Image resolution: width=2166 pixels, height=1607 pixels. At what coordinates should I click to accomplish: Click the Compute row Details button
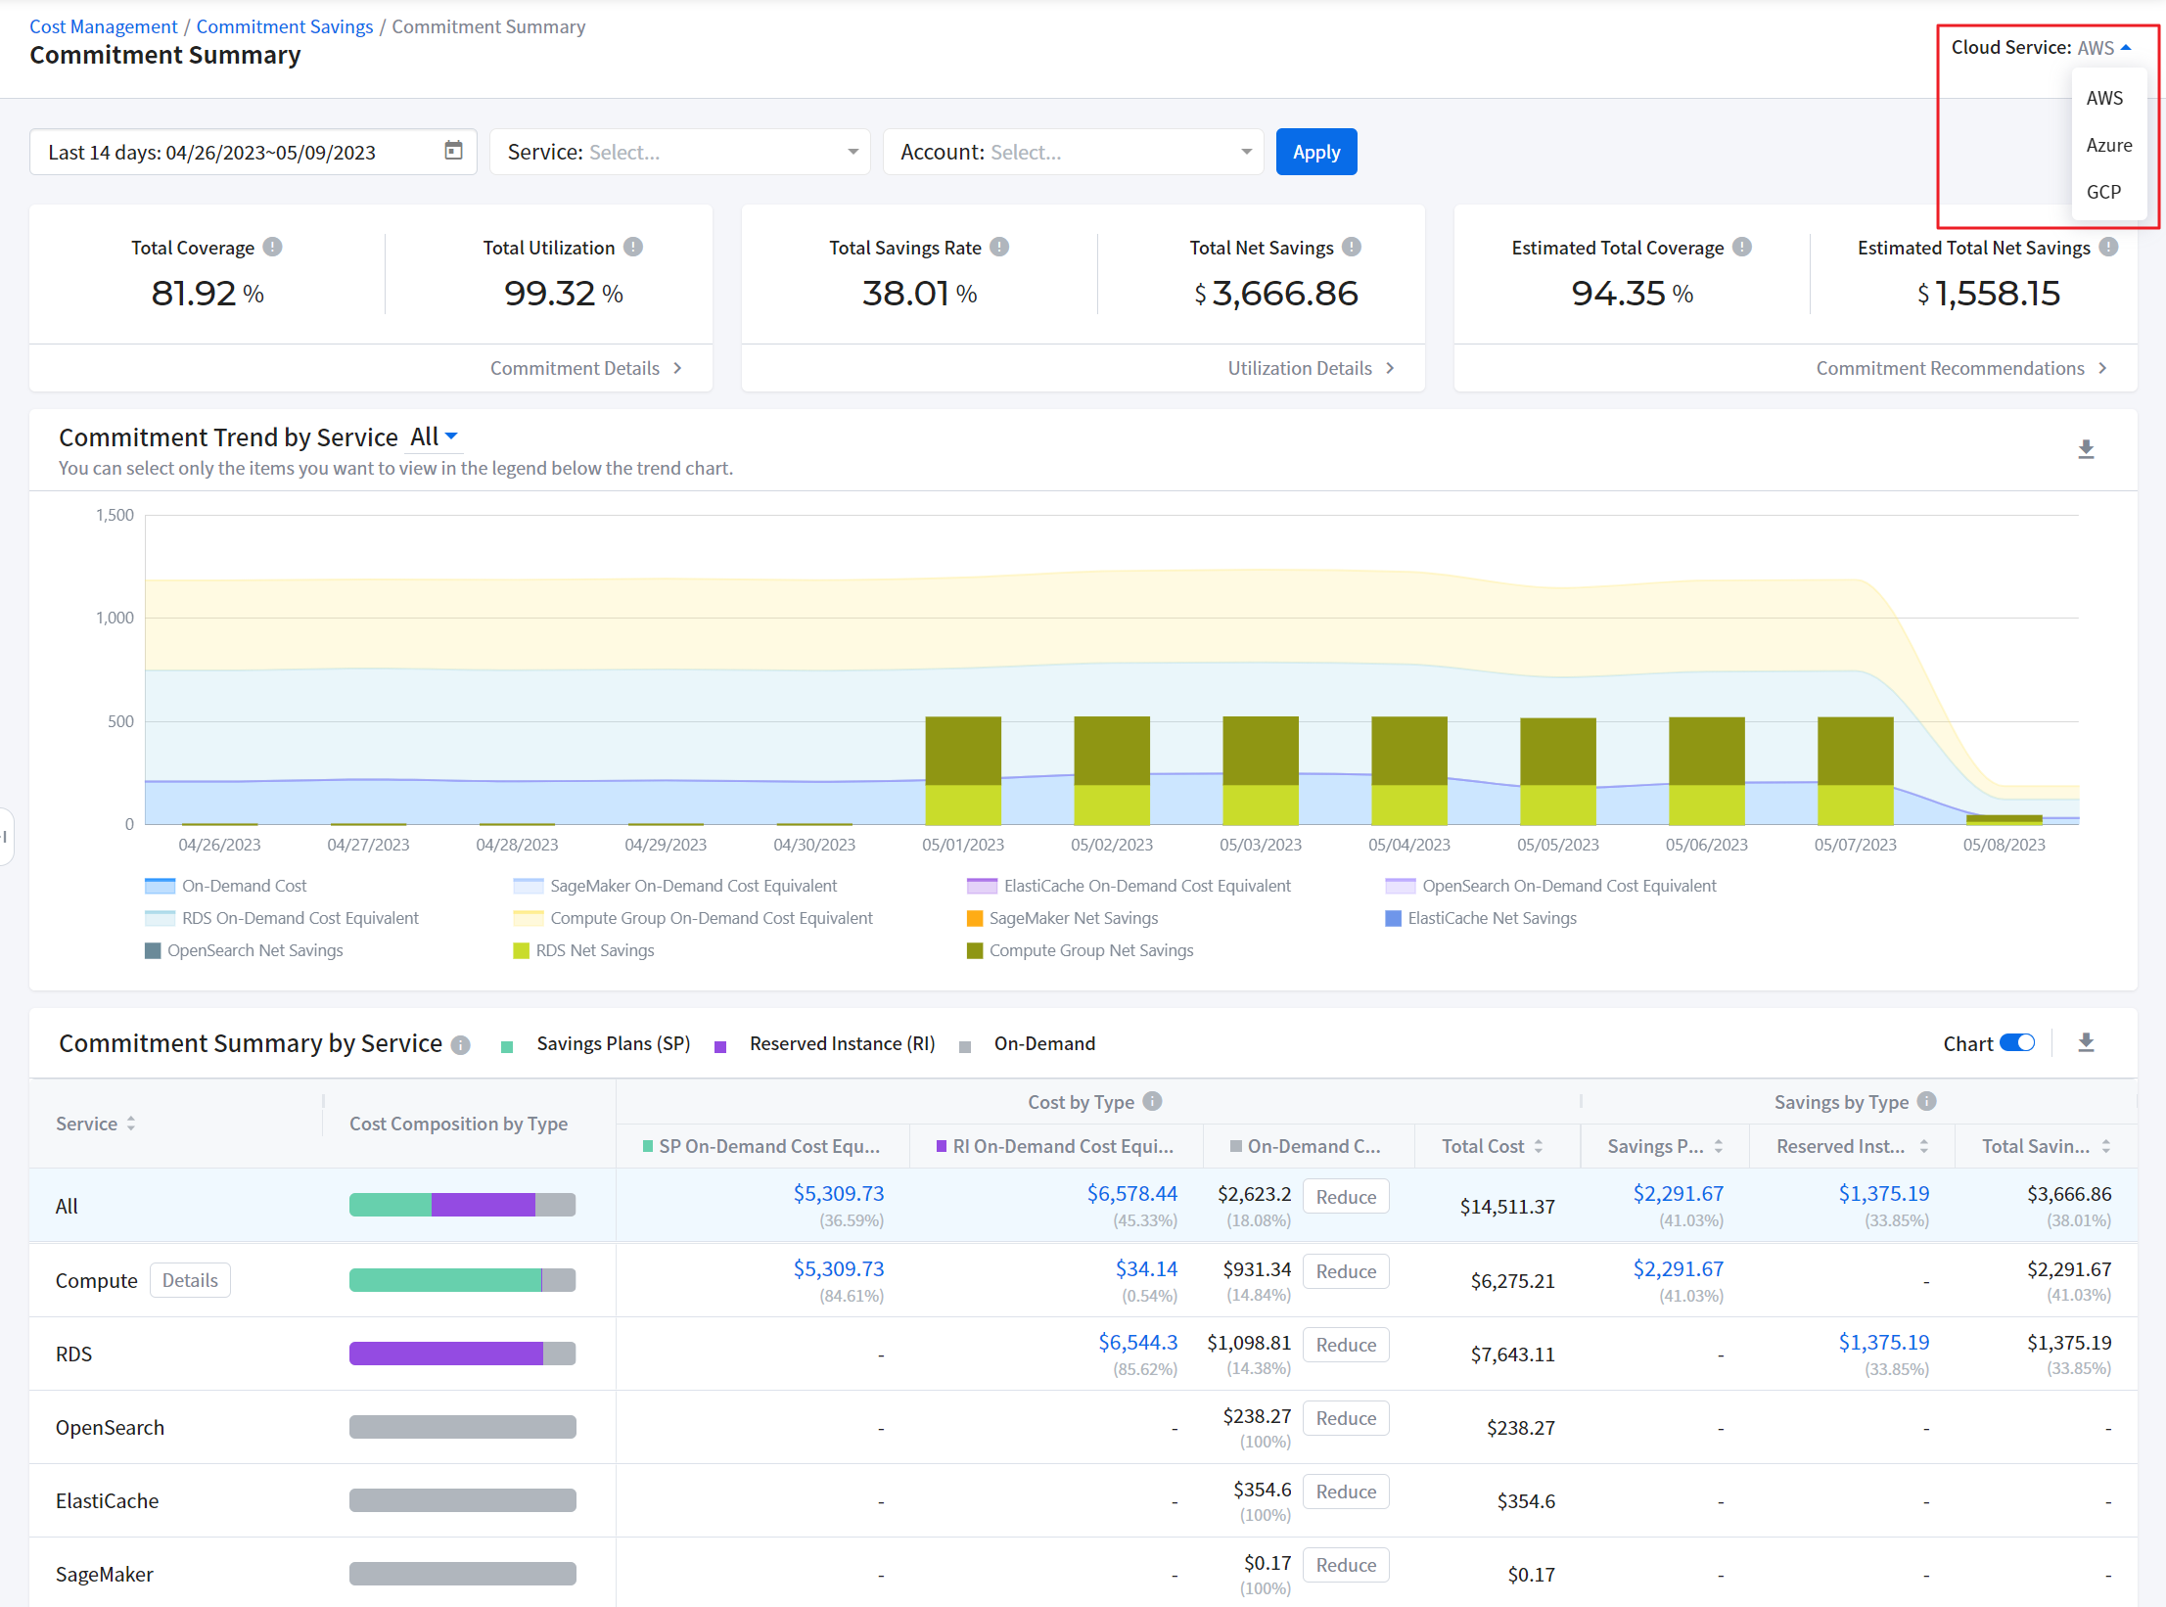(190, 1280)
